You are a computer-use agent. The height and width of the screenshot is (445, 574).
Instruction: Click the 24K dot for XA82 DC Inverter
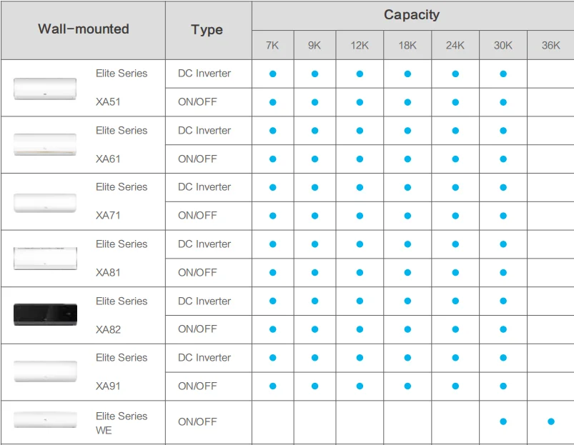[455, 301]
